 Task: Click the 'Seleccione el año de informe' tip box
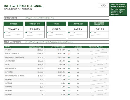click(118, 5)
